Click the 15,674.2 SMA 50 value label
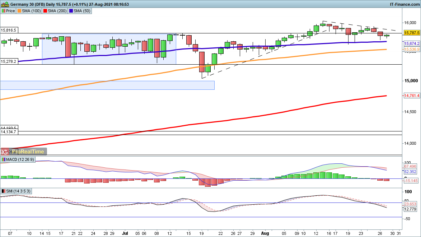 [x=412, y=43]
